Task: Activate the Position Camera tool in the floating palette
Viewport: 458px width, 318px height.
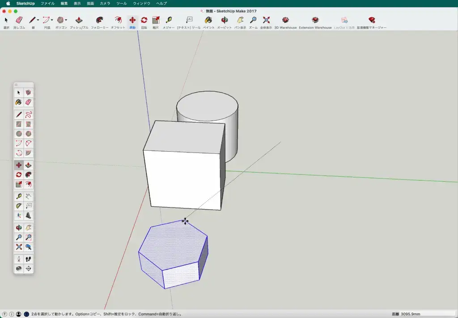Action: (19, 259)
